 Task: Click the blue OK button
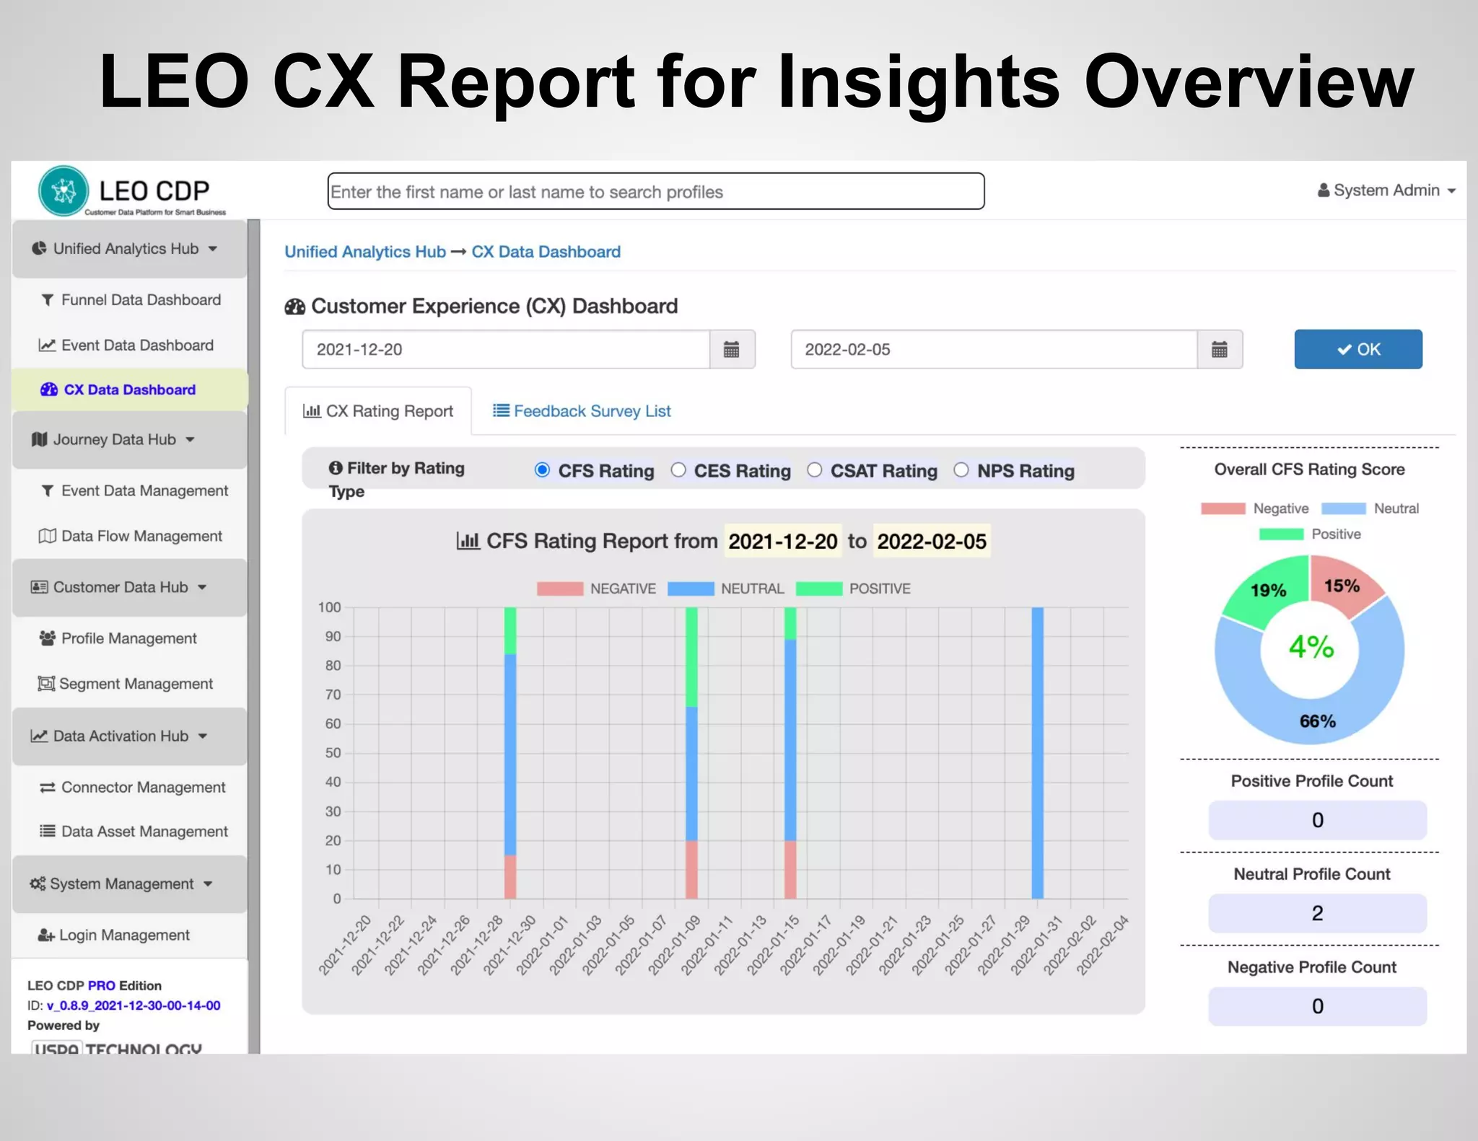(x=1358, y=350)
